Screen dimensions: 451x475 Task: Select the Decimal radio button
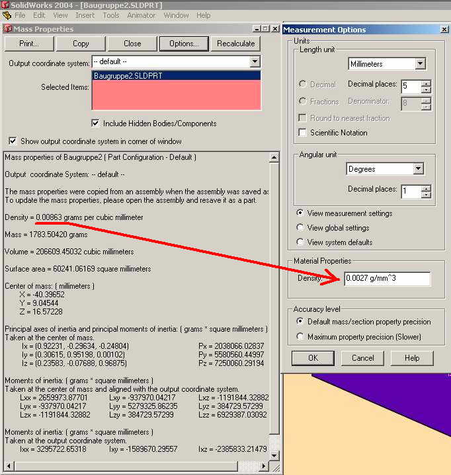point(302,84)
